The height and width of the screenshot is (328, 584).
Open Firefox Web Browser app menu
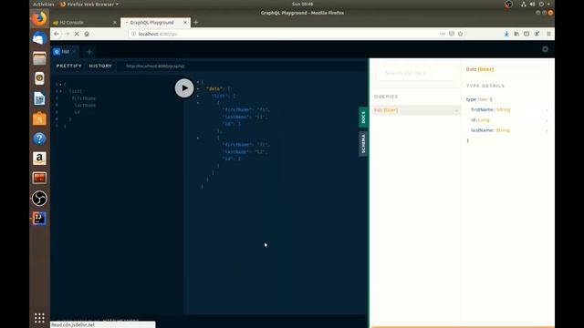[x=89, y=4]
